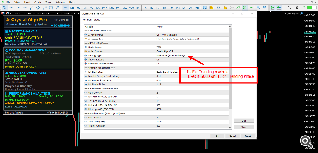Open the Lot Size Method value dropdown
The image size is (318, 153).
(x=192, y=72)
